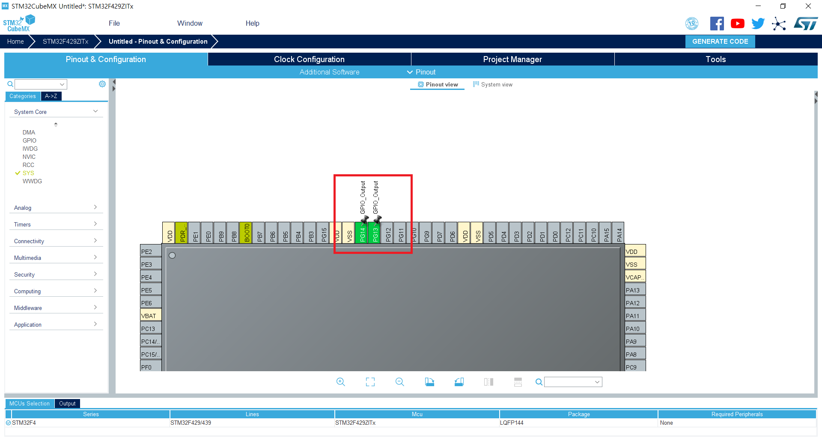Click the fit-to-screen frame icon
Viewport: 822px width, 441px height.
click(x=370, y=382)
